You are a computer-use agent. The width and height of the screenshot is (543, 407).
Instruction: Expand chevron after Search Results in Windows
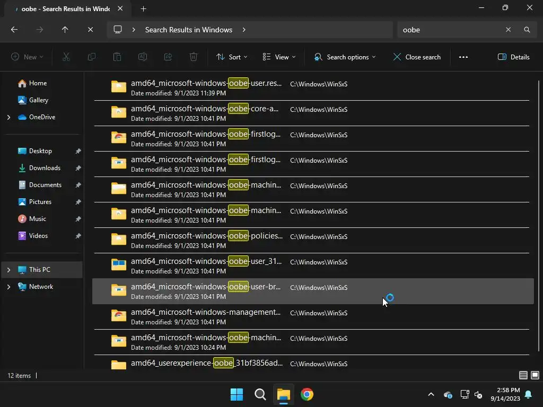point(244,30)
